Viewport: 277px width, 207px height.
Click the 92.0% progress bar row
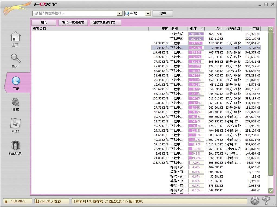pos(196,48)
